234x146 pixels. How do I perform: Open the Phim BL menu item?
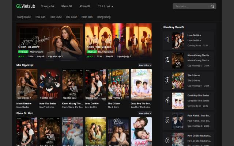pos(85,6)
